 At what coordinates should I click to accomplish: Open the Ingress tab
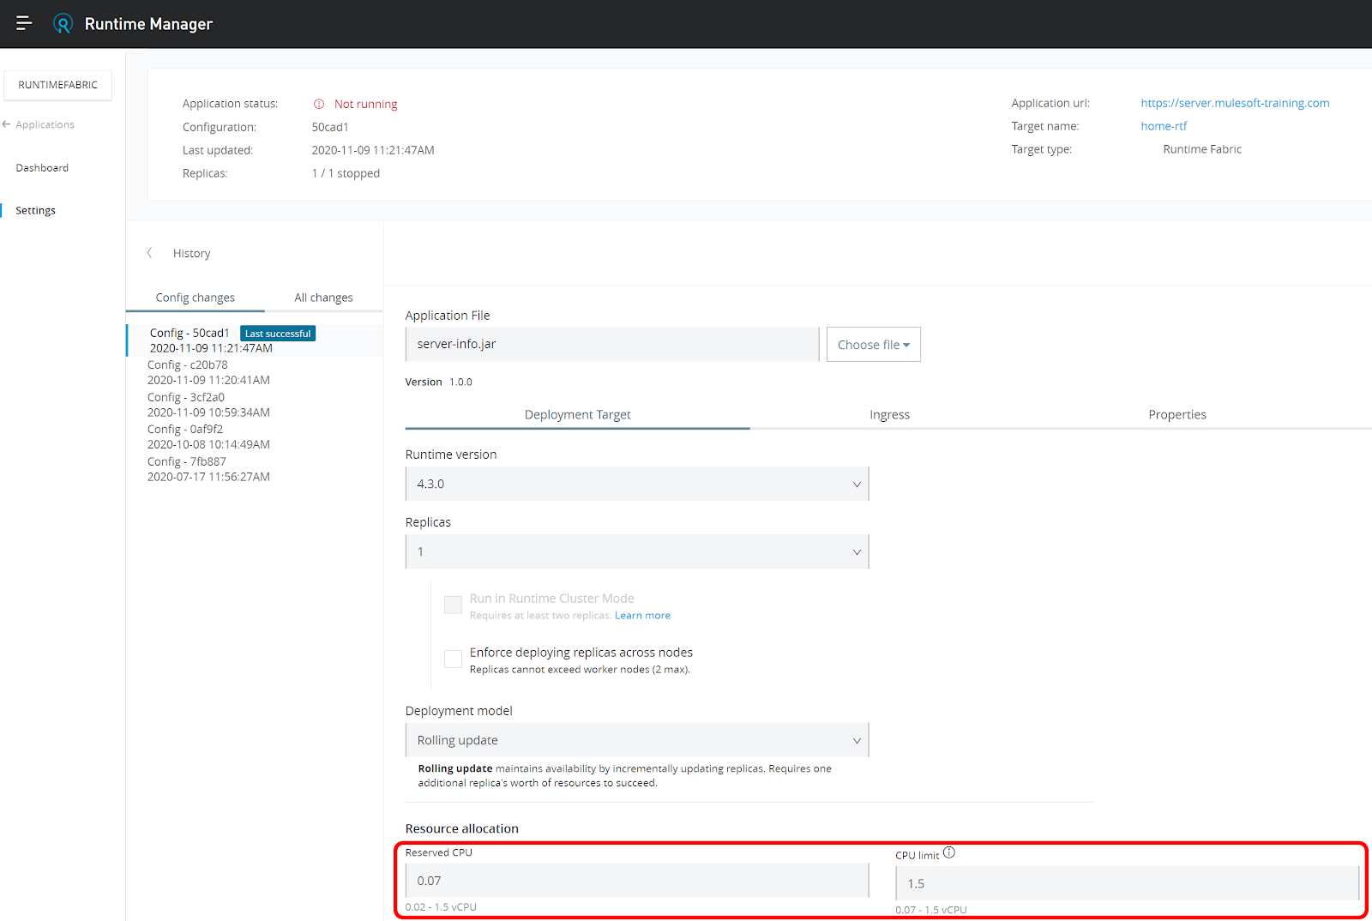[889, 414]
